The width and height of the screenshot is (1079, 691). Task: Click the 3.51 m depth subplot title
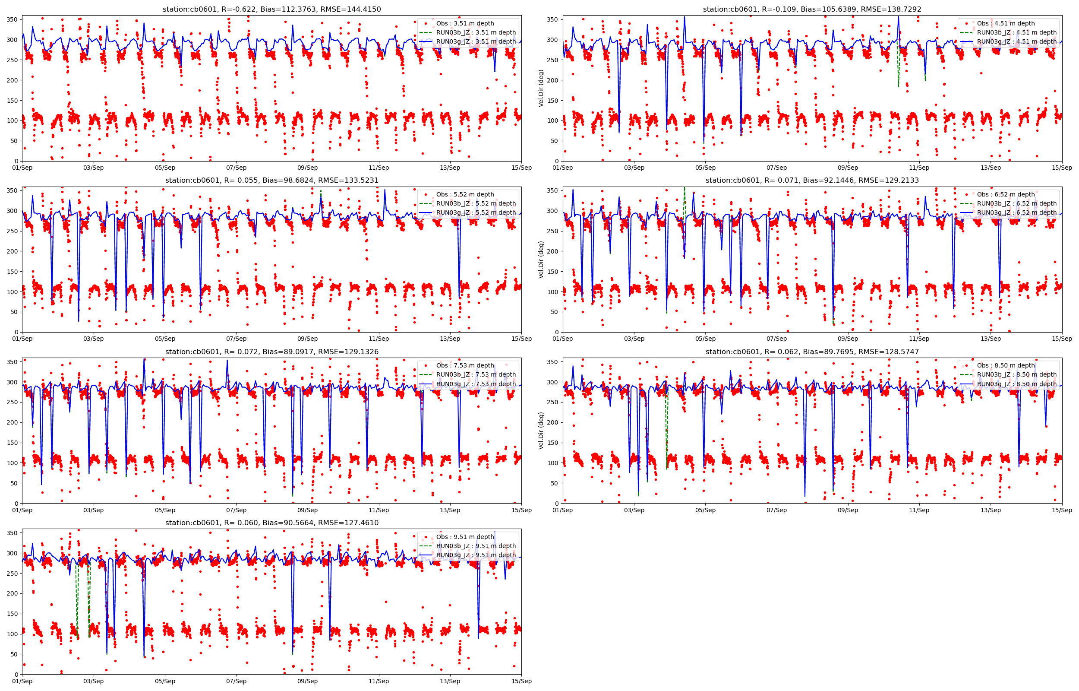(x=271, y=9)
